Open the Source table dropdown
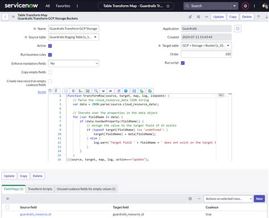Screen dimensions: 269x218 (x=74, y=37)
